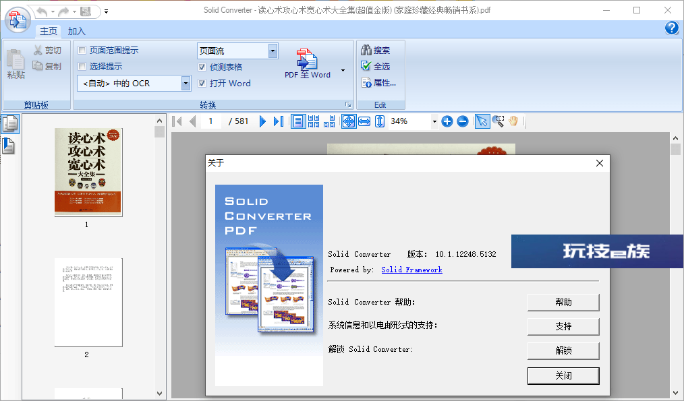Click the blue zoom out minus button
This screenshot has width=684, height=401.
click(463, 121)
